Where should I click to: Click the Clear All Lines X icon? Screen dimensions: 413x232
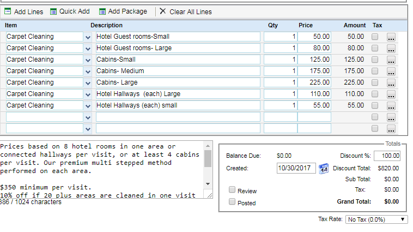click(x=162, y=11)
